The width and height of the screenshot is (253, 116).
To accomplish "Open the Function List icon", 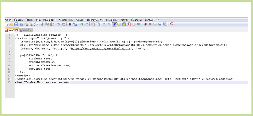I will click(129, 24).
